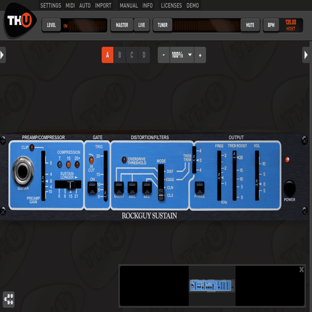Open the DEMO menu item
Image resolution: width=312 pixels, height=312 pixels.
(x=193, y=5)
